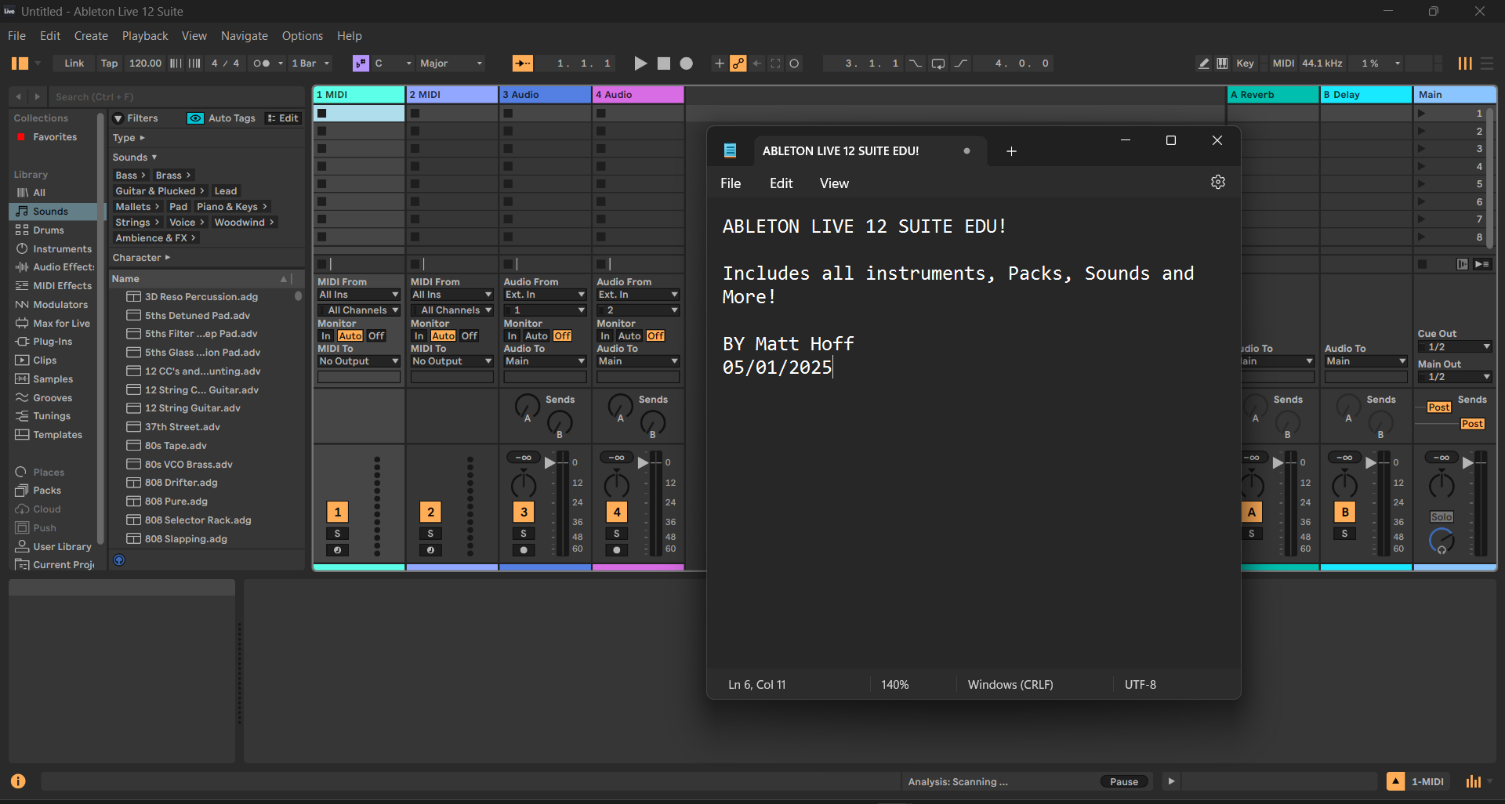Expand the Type filter group
The image size is (1505, 804).
[129, 138]
